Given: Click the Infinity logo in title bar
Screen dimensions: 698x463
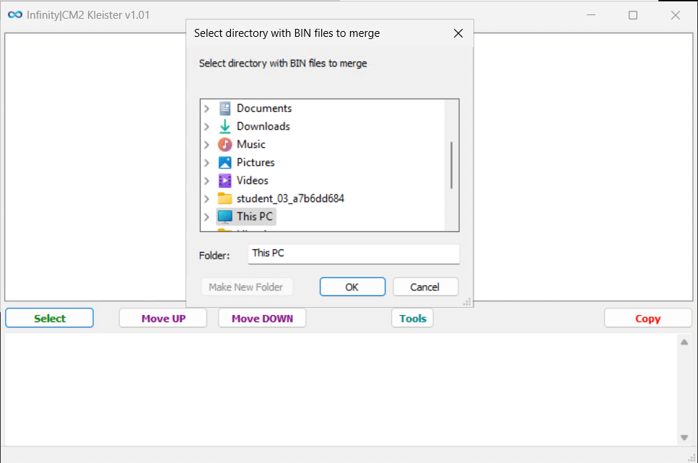Looking at the screenshot, I should tap(14, 14).
